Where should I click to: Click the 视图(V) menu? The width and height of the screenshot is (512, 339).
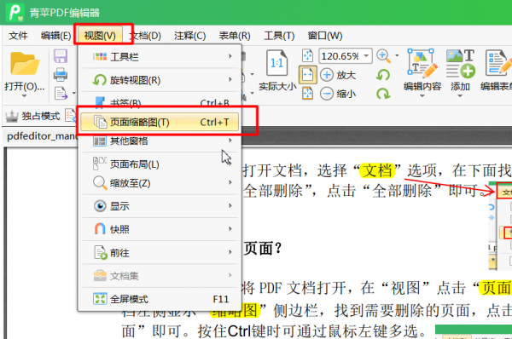click(100, 36)
